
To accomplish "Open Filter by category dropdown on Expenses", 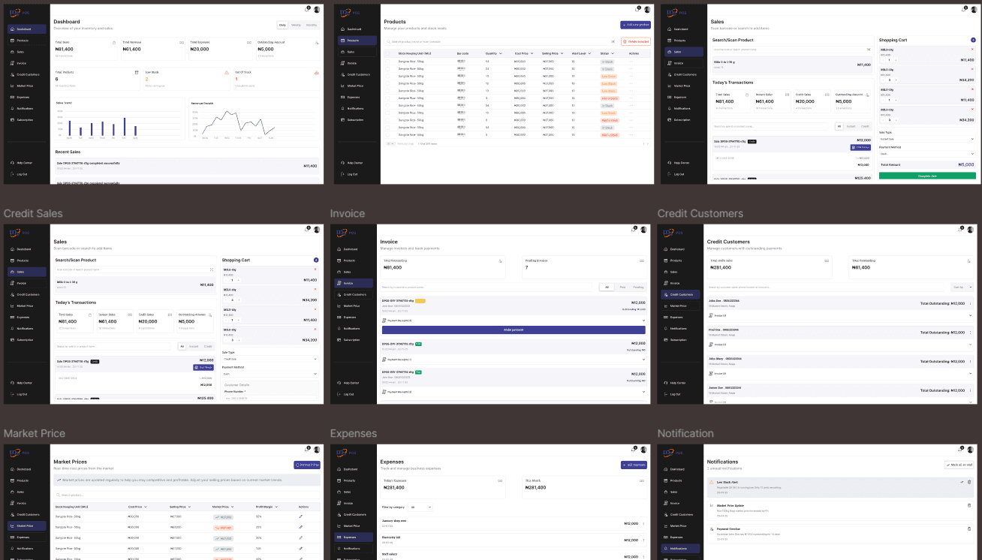I will point(420,507).
